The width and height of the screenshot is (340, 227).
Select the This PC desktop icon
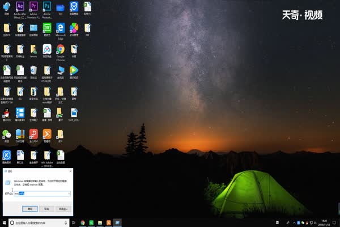[60, 72]
